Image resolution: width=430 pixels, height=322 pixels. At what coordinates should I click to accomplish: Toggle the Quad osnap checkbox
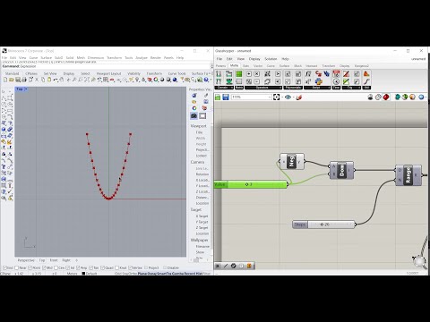tap(102, 267)
